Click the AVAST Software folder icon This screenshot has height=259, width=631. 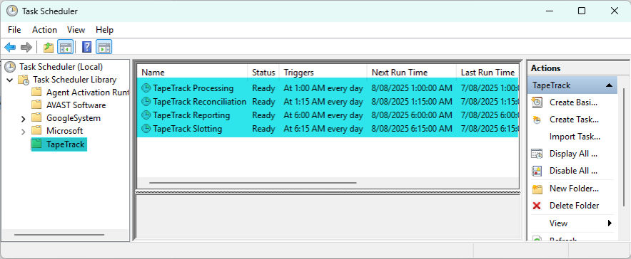[36, 105]
